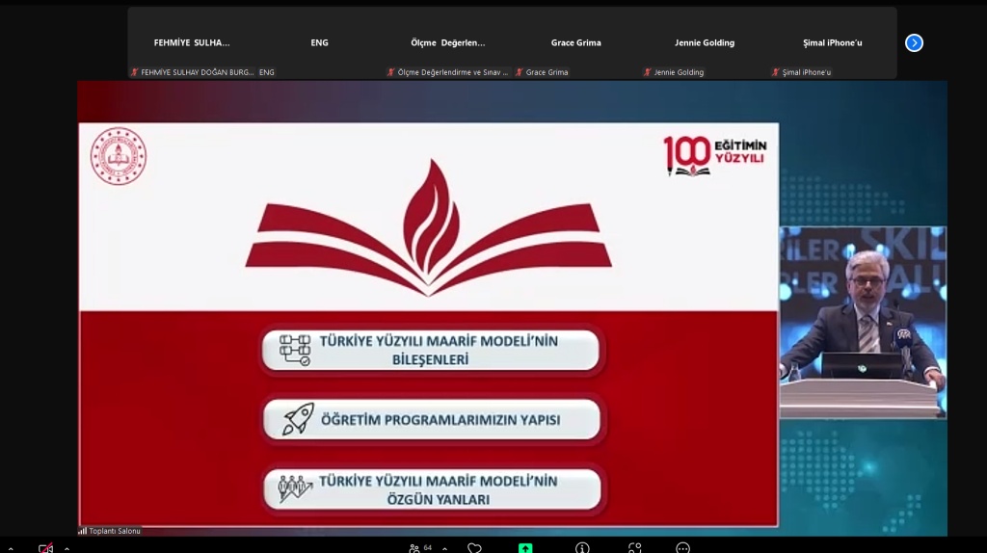Click the speaker's video on the right

click(x=863, y=323)
